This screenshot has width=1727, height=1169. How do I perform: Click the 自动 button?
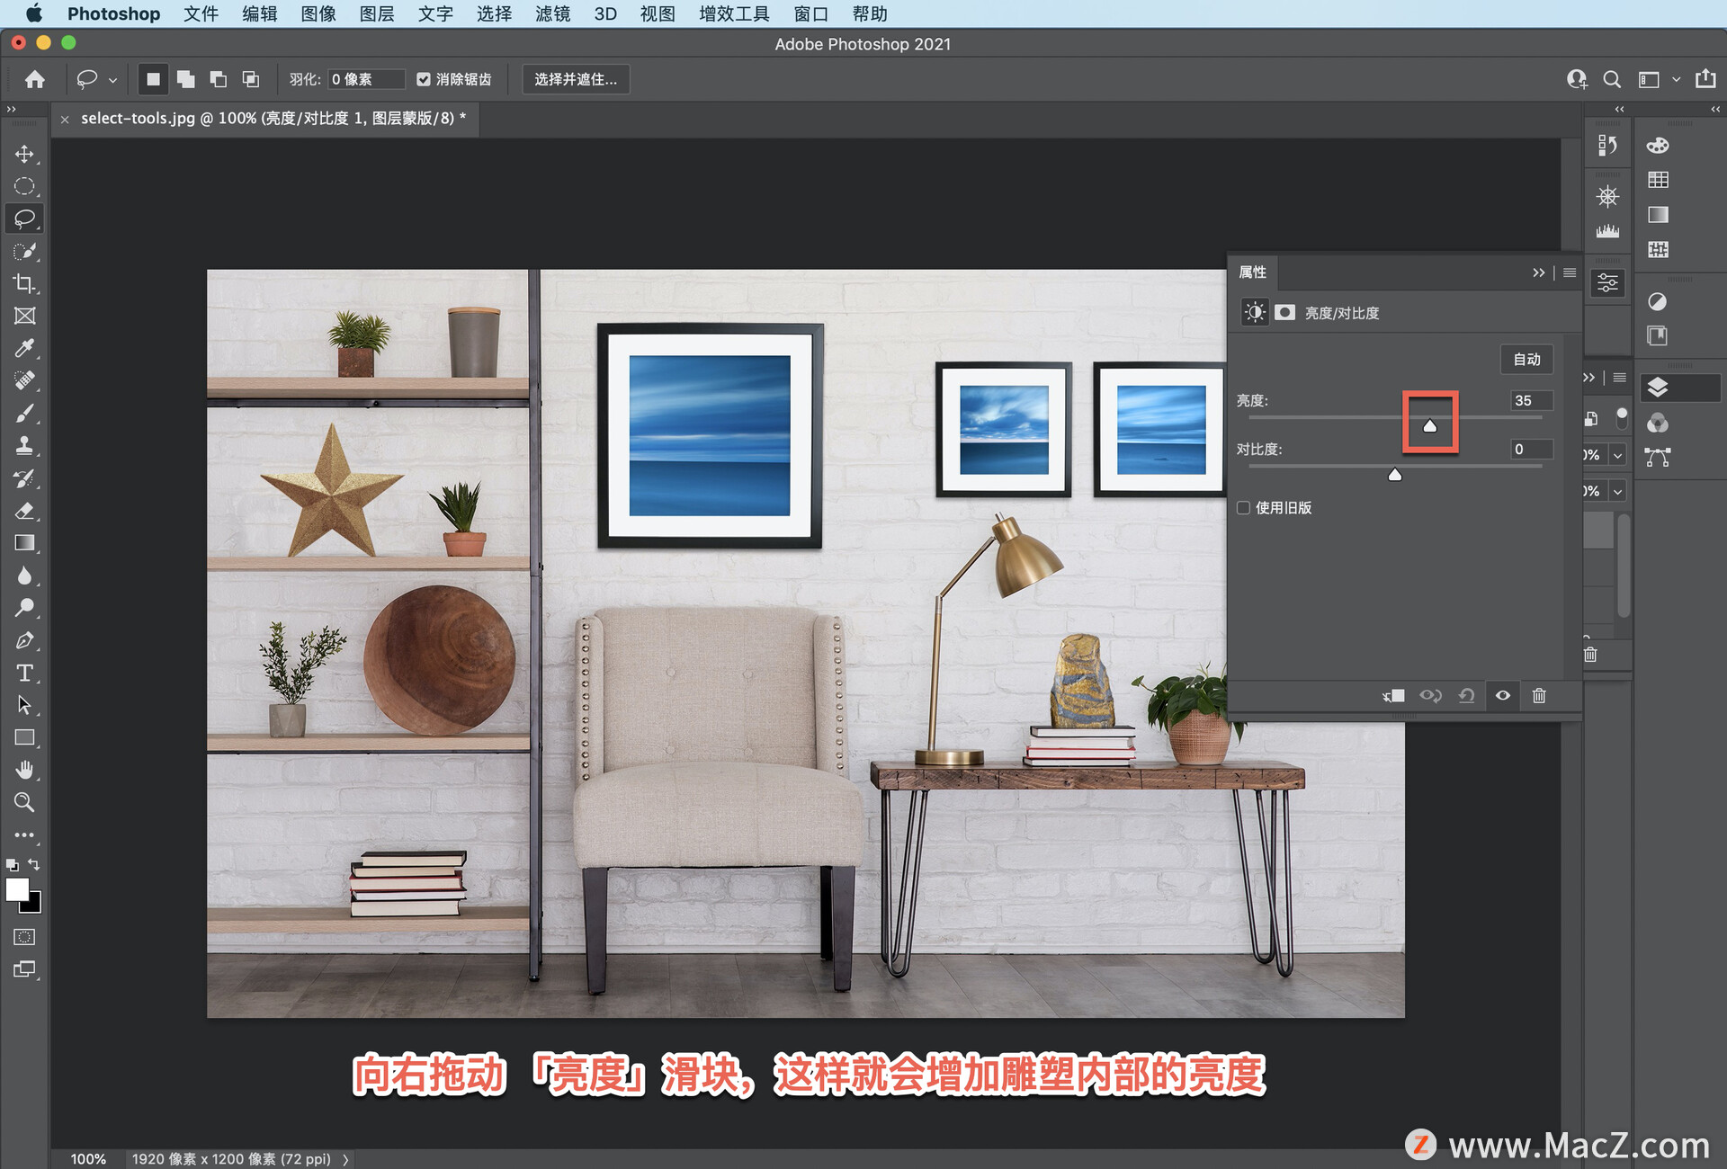[x=1526, y=359]
